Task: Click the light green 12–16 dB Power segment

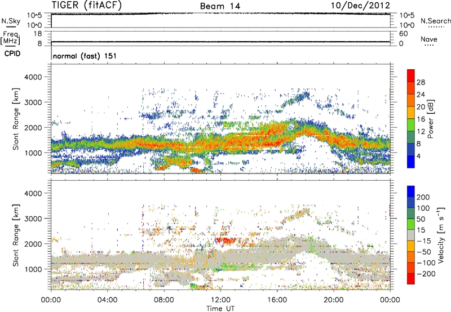Action: (x=411, y=124)
